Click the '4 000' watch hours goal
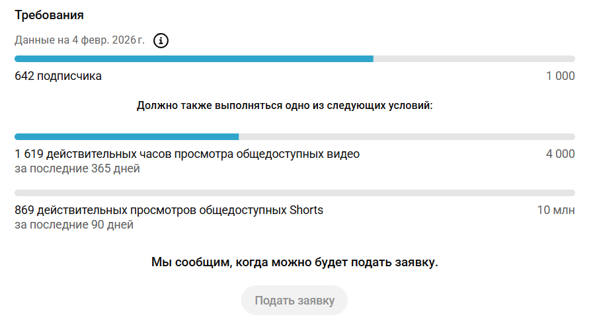 pyautogui.click(x=560, y=154)
